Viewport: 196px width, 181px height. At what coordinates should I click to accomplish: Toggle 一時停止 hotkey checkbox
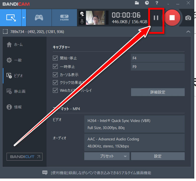pyautogui.click(x=55, y=67)
